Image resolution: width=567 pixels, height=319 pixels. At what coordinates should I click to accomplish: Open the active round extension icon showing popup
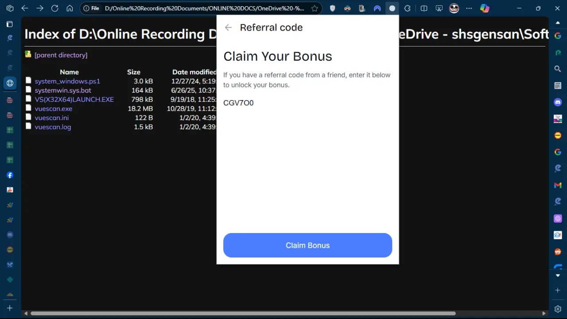(392, 8)
